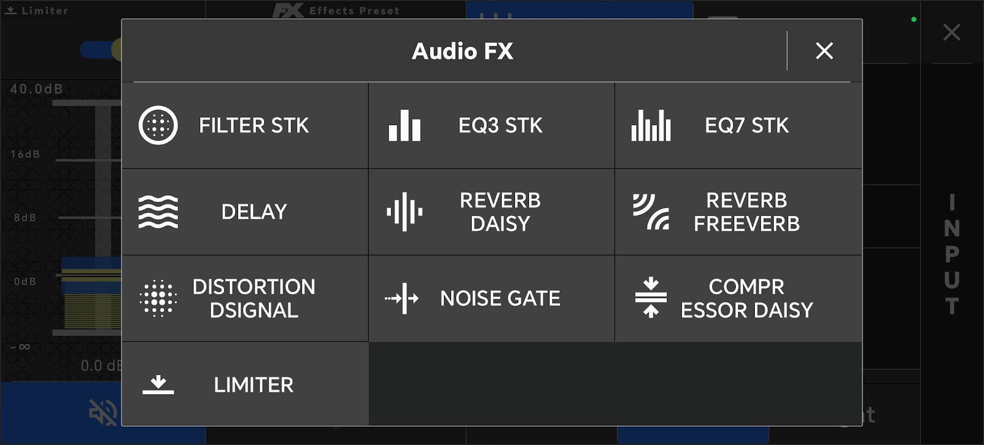Click the Reverb Daisy waveform icon

(404, 212)
